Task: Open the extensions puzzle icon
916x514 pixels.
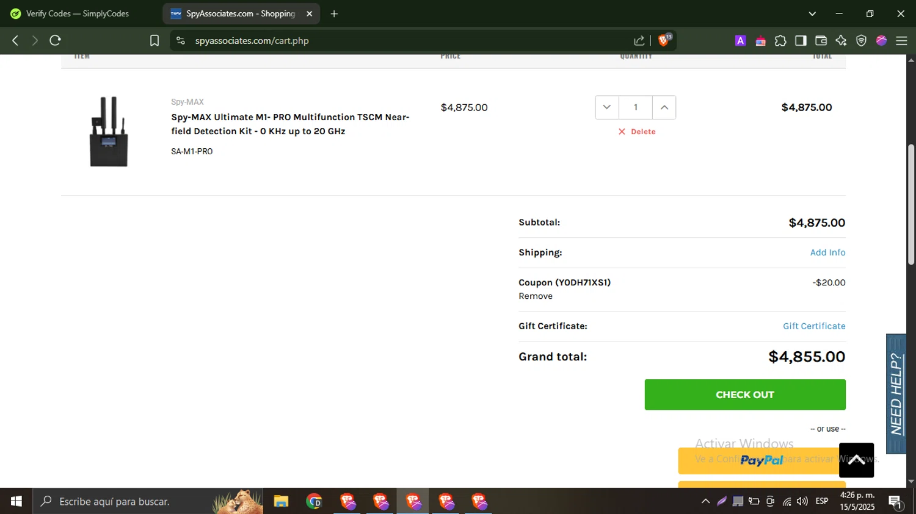Action: (780, 41)
